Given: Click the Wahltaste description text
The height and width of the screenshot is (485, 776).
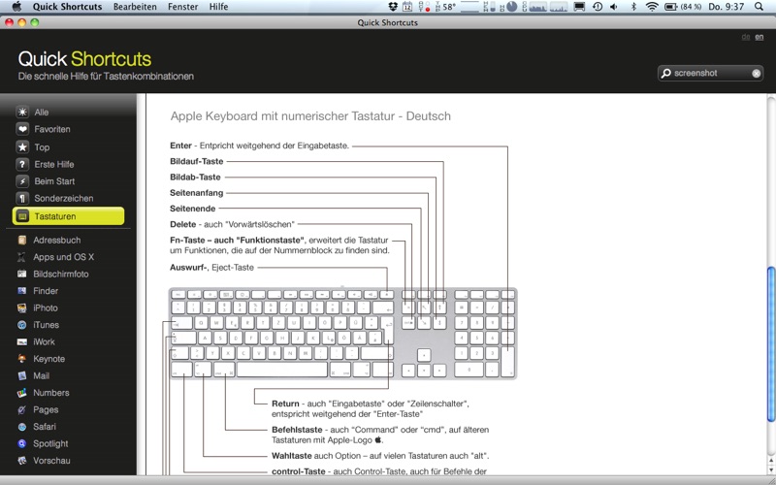Looking at the screenshot, I should 380,456.
